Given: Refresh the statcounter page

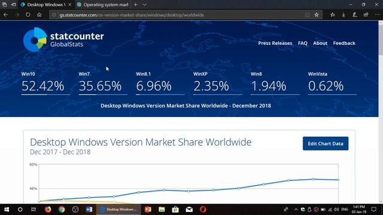Looking at the screenshot, I should [x=28, y=15].
